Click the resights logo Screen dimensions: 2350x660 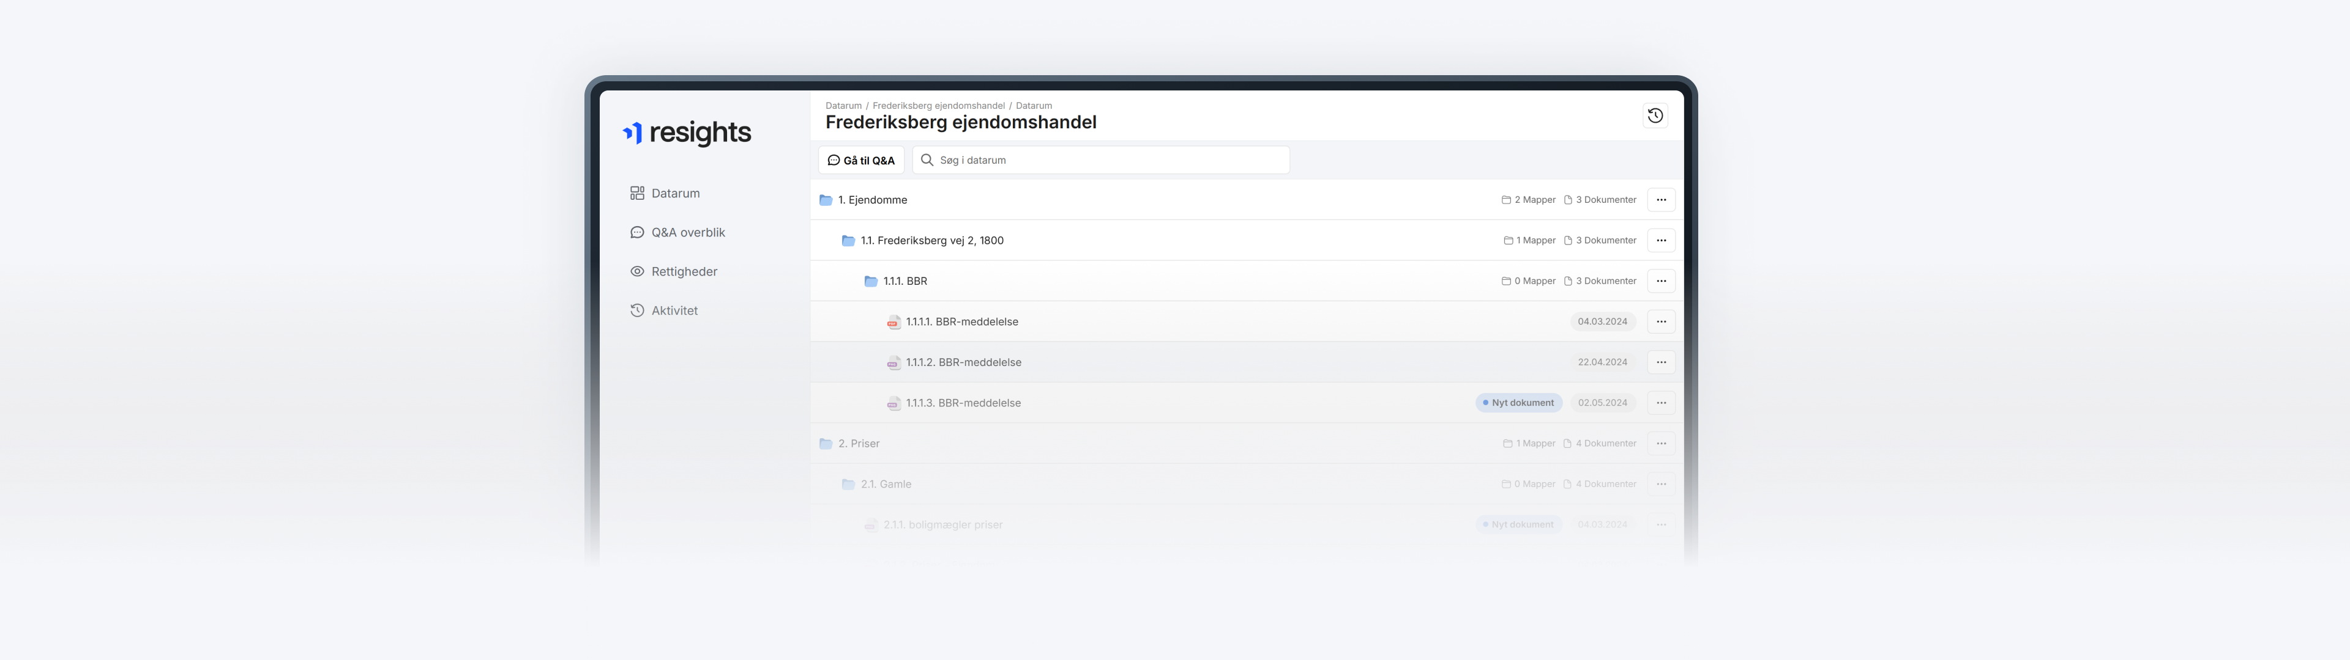[687, 133]
